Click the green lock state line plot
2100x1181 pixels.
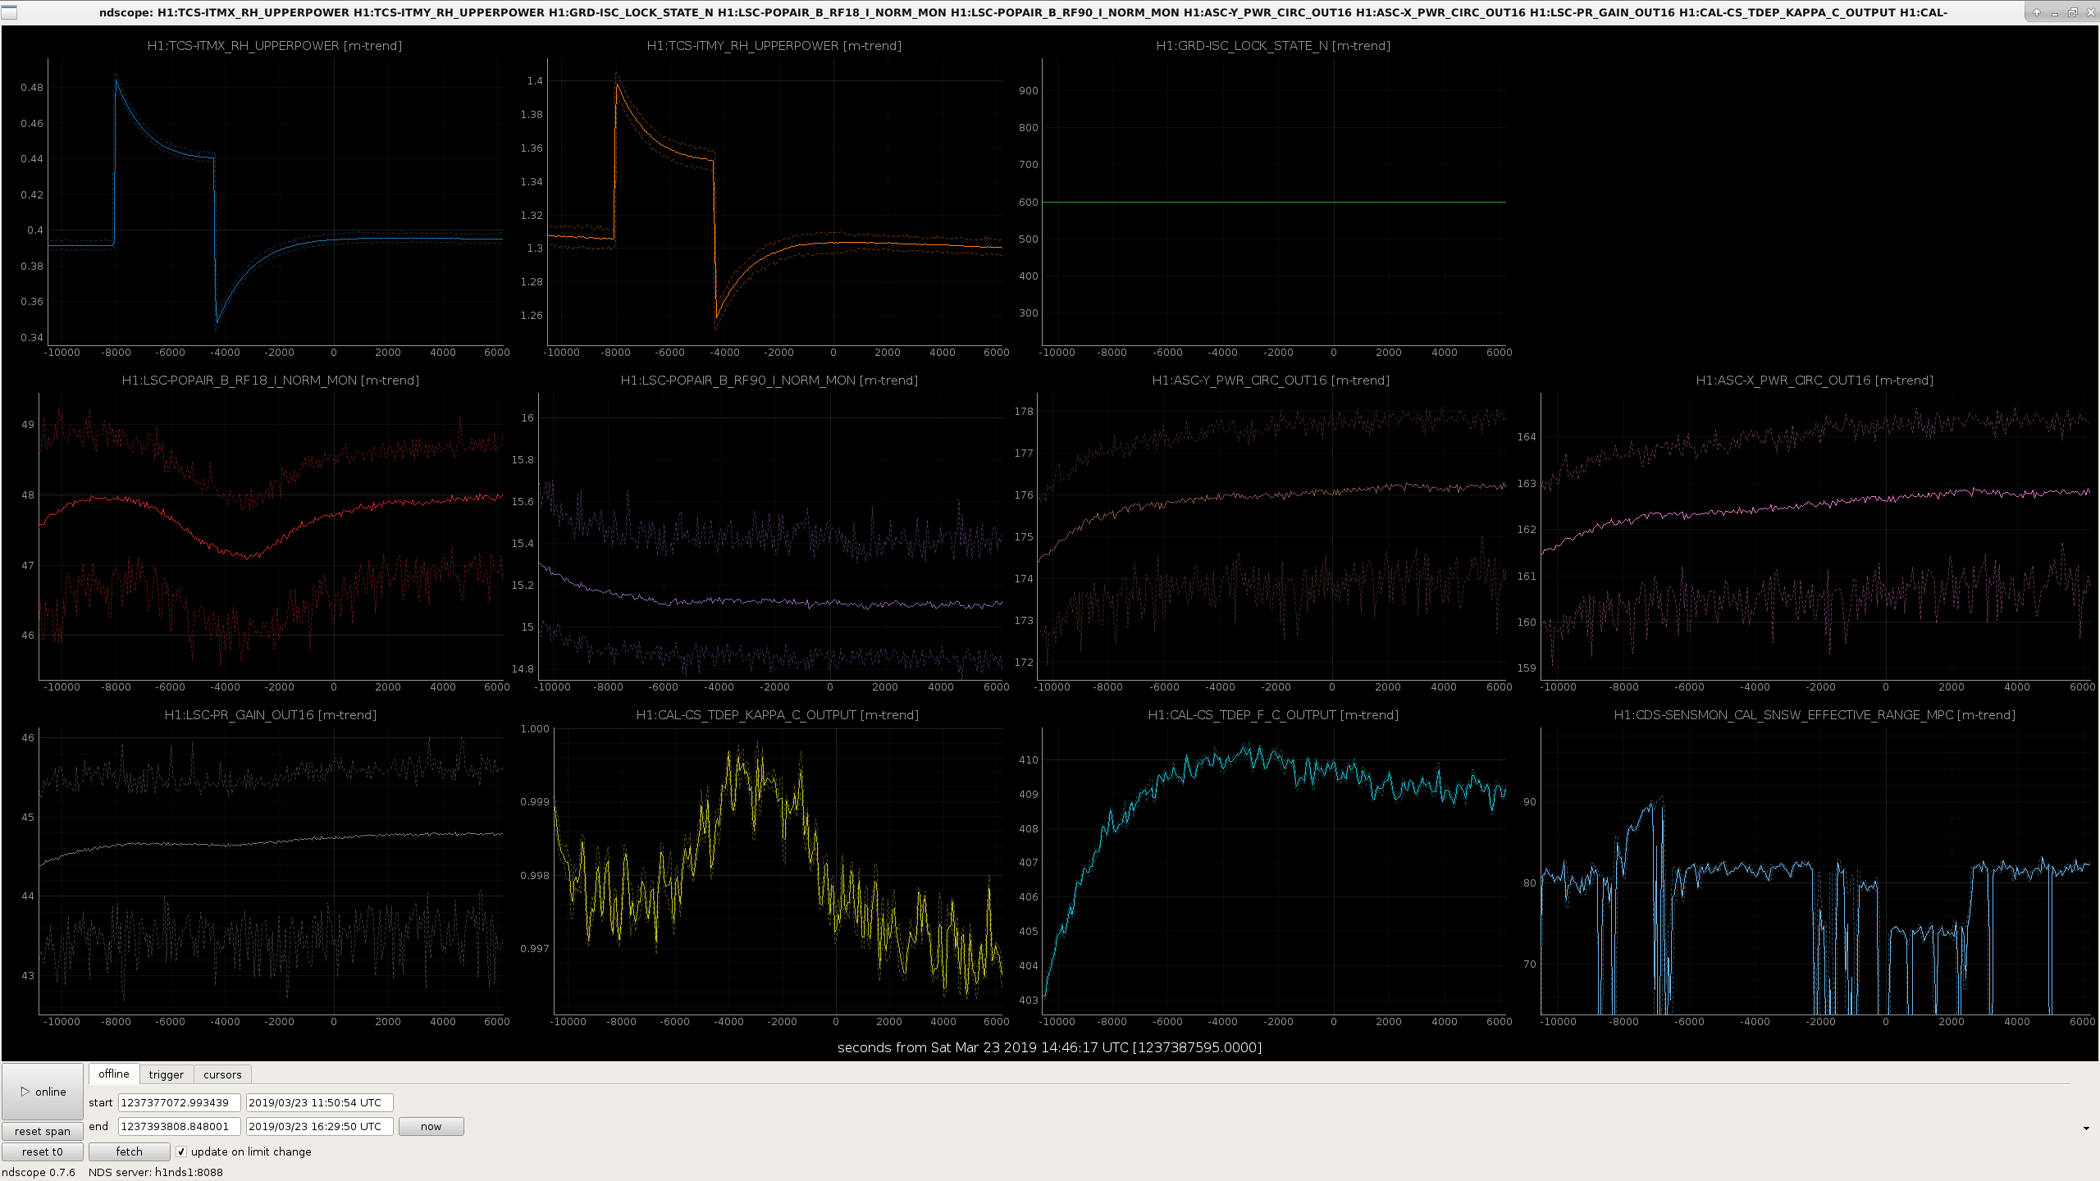(1274, 202)
